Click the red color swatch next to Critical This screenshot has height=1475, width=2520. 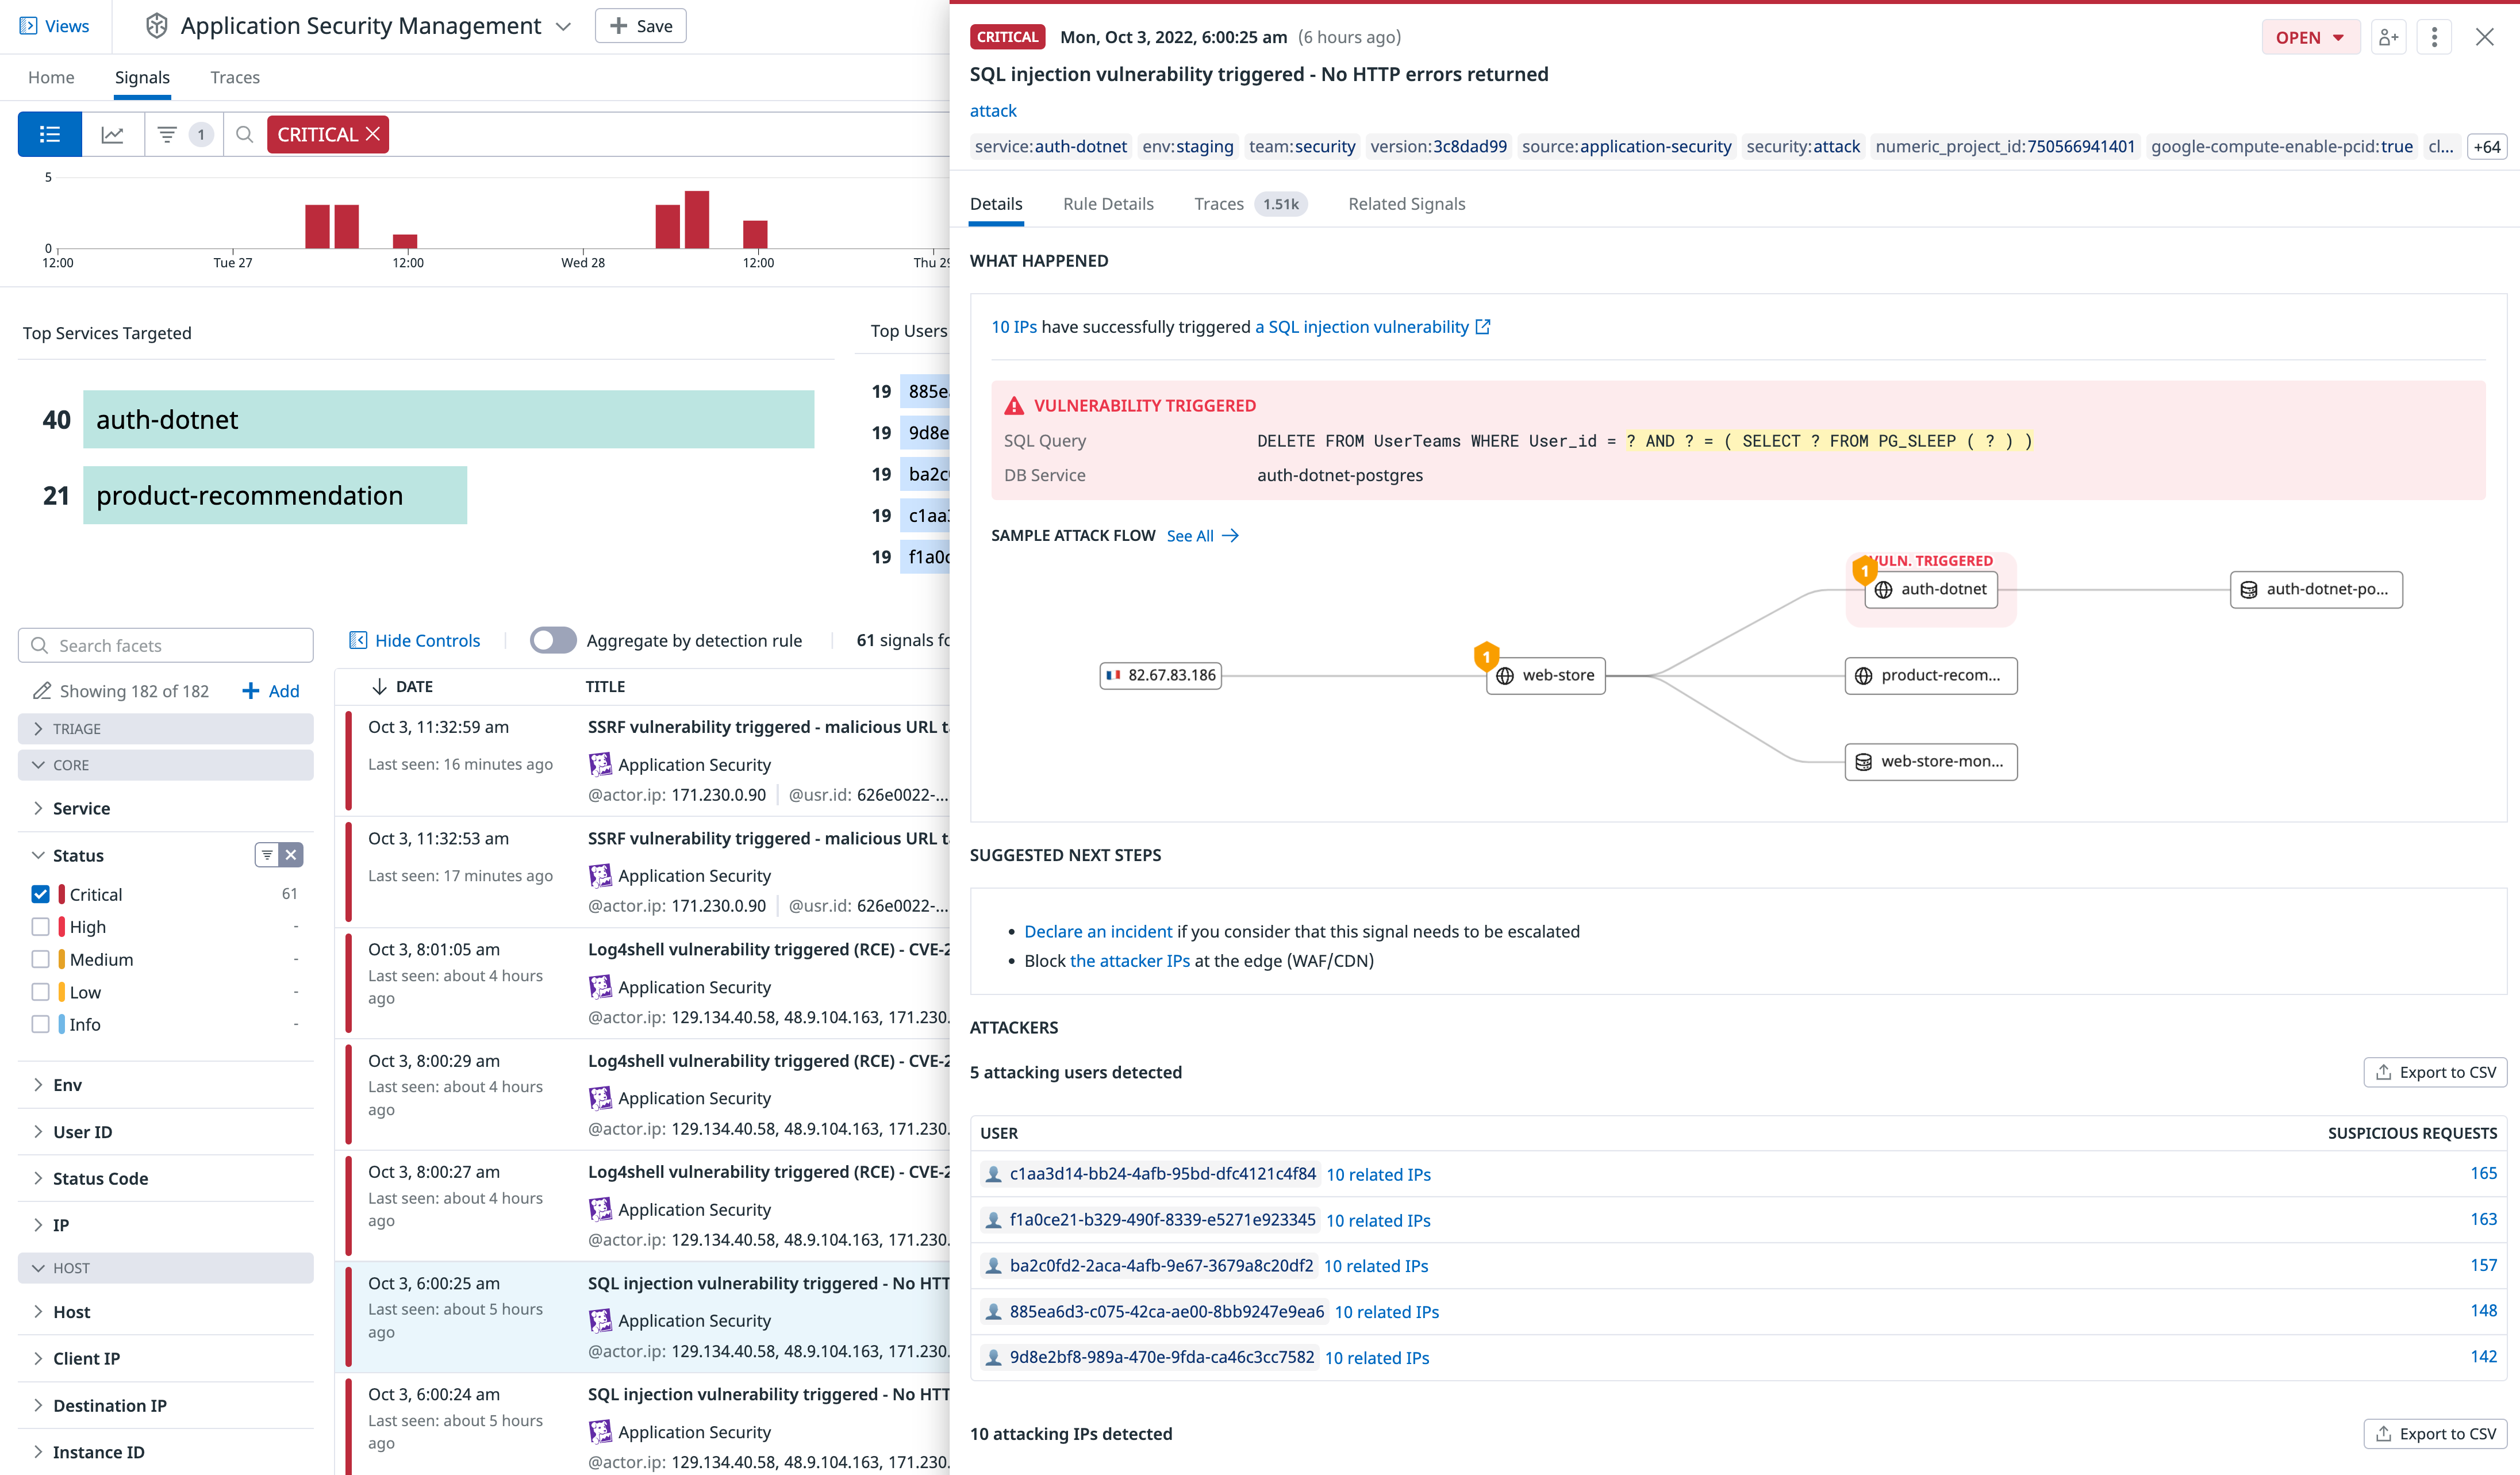pos(62,894)
